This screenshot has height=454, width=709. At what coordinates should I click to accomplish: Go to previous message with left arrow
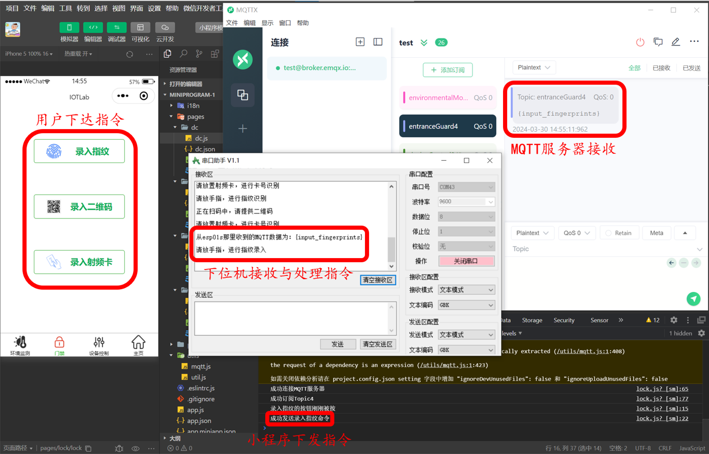pos(672,263)
